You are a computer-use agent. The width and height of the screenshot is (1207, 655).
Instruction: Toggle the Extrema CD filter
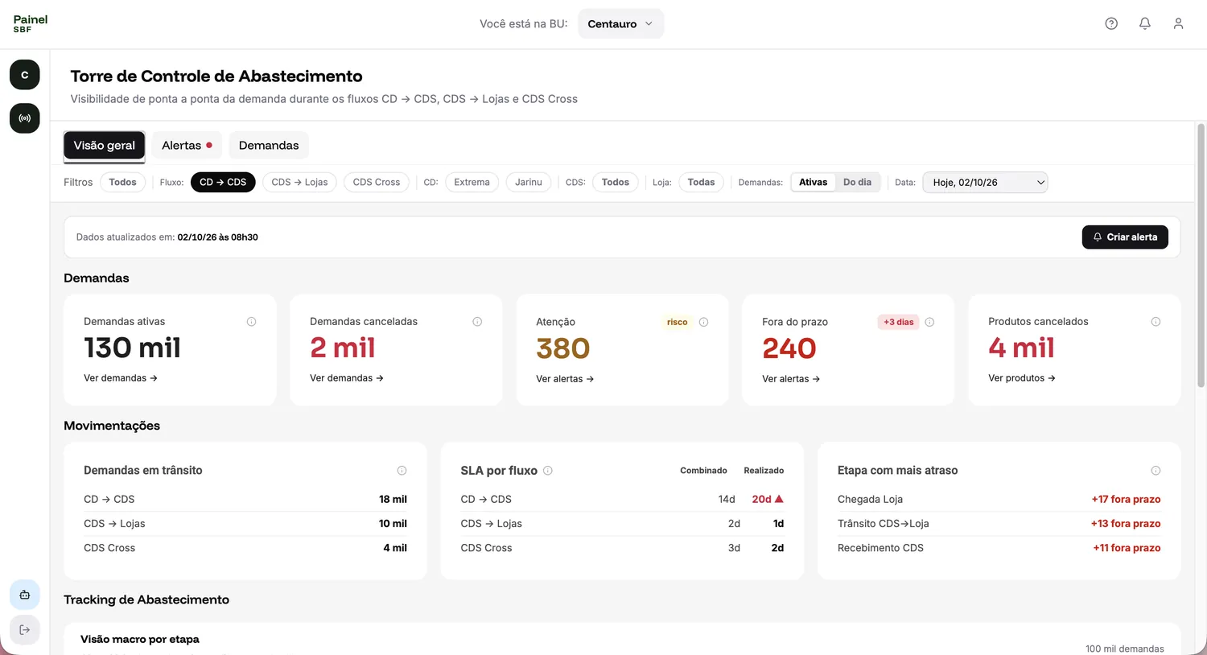tap(472, 183)
